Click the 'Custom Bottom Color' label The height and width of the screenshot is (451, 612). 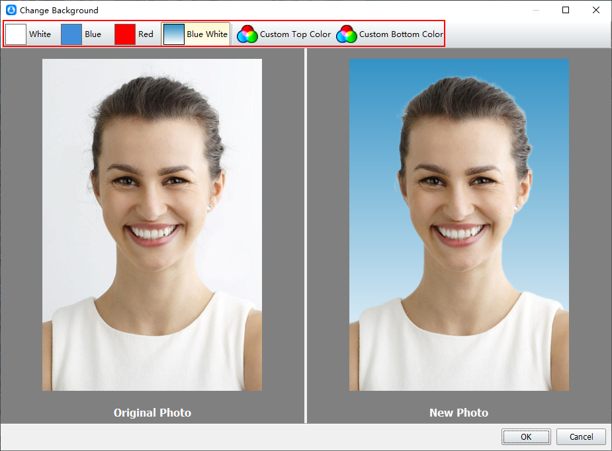pos(401,34)
